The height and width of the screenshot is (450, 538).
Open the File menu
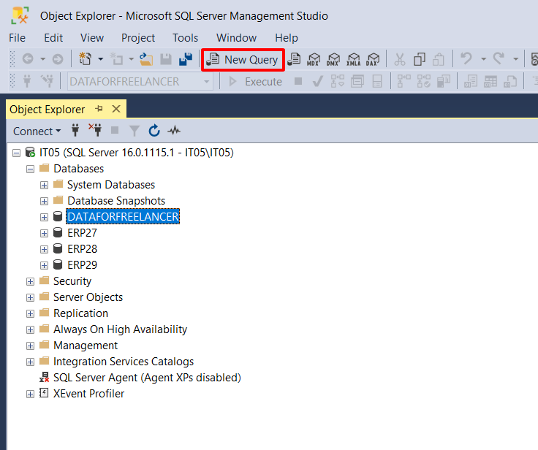[17, 38]
